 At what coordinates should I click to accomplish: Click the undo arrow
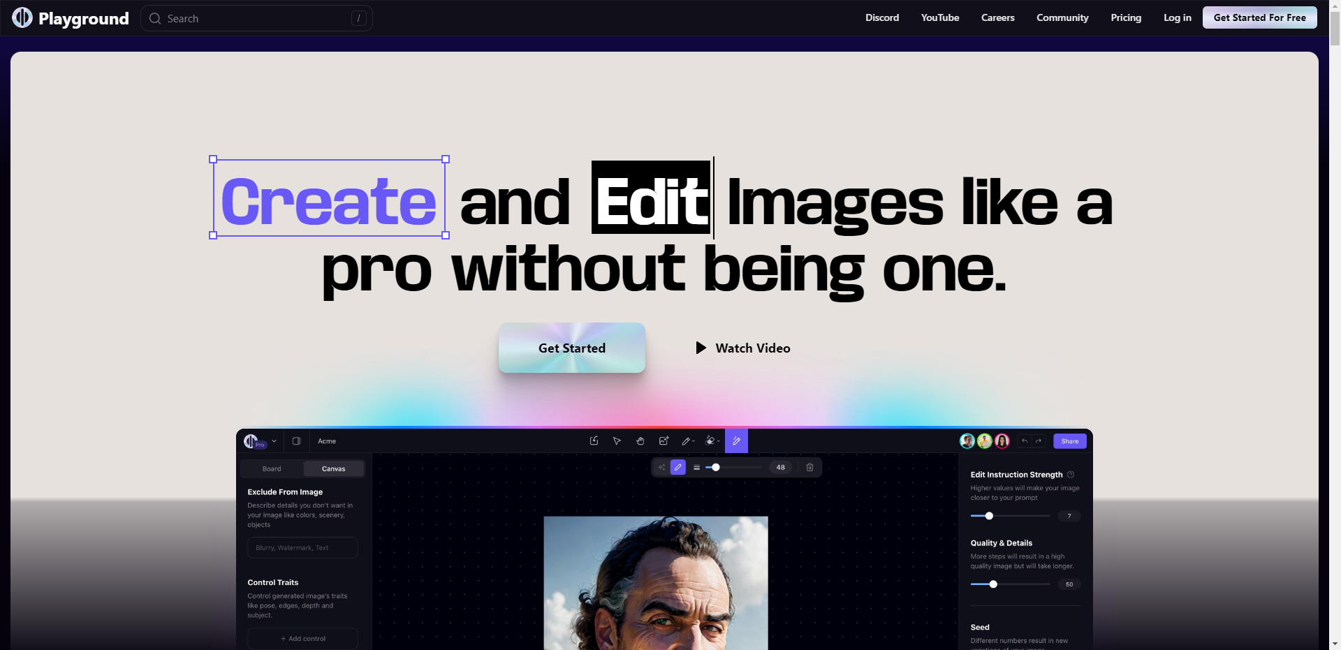(x=1025, y=441)
